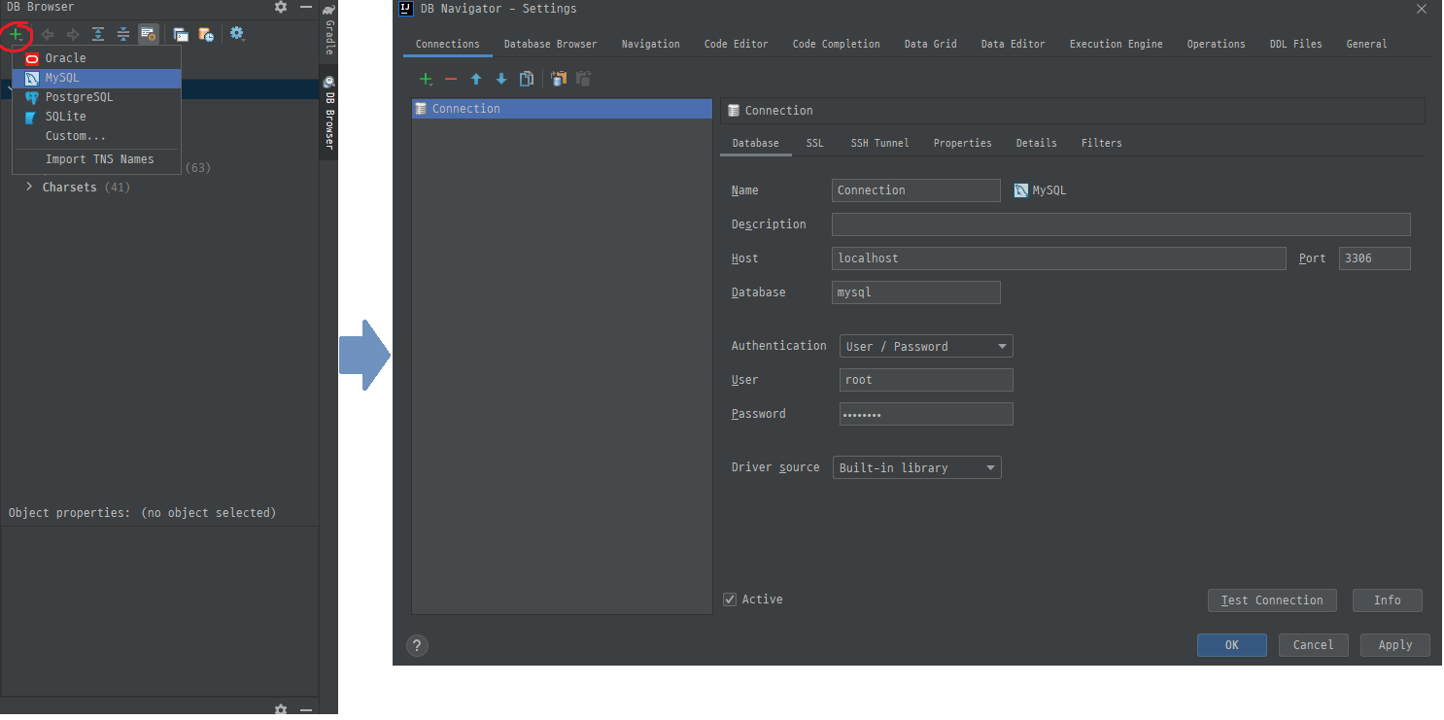Click the User field containing root
This screenshot has width=1444, height=720.
point(926,380)
